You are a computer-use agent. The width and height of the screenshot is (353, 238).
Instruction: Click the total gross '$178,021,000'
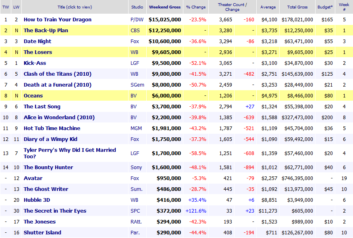[297, 20]
